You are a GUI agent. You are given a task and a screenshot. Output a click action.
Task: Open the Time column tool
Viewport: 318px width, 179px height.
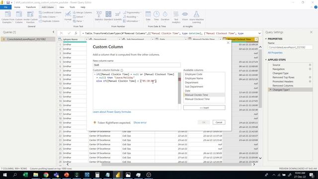pyautogui.click(x=157, y=16)
